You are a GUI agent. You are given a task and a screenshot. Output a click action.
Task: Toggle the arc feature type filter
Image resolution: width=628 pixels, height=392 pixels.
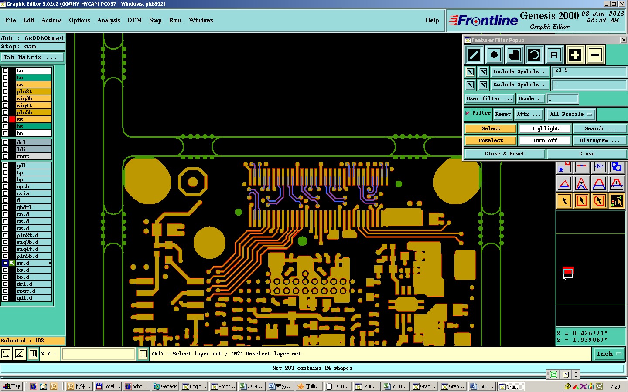point(534,55)
